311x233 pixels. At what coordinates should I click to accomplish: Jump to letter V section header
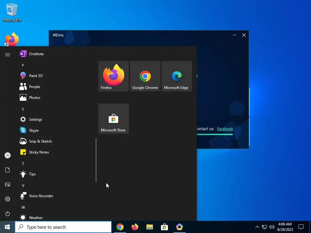23,185
